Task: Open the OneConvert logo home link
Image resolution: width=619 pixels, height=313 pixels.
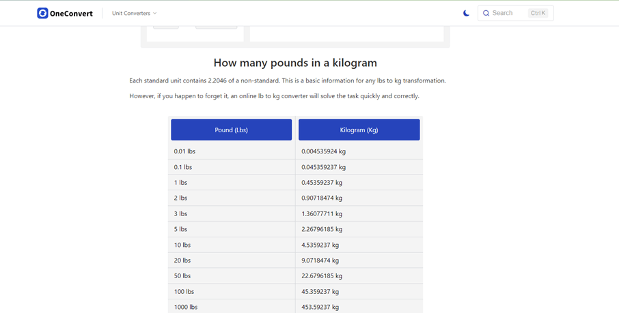Action: pos(65,13)
